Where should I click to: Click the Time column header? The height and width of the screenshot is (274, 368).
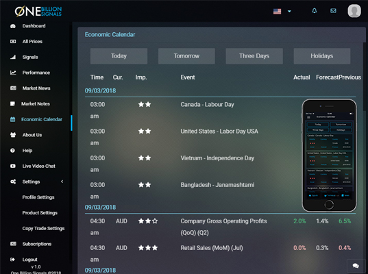(x=97, y=77)
